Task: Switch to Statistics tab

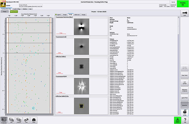Action: coord(25,9)
